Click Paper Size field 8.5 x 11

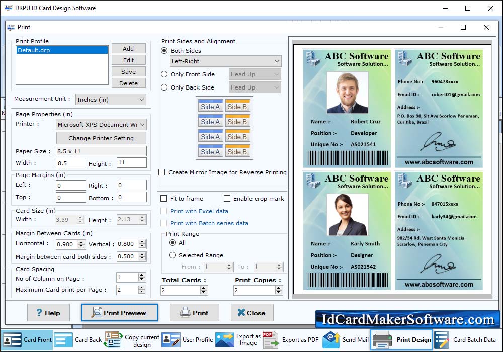click(x=102, y=151)
